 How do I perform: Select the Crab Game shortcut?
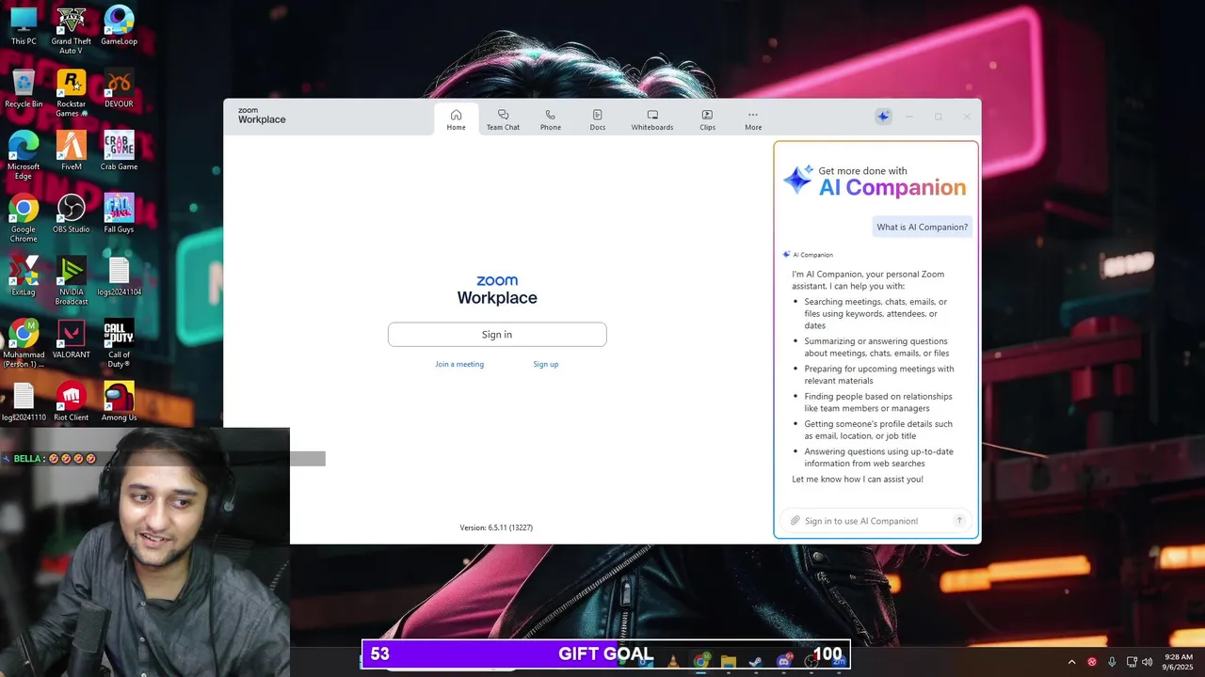coord(119,151)
